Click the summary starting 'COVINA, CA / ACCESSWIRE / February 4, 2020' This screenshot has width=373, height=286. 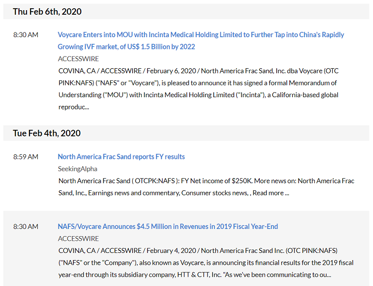[206, 263]
